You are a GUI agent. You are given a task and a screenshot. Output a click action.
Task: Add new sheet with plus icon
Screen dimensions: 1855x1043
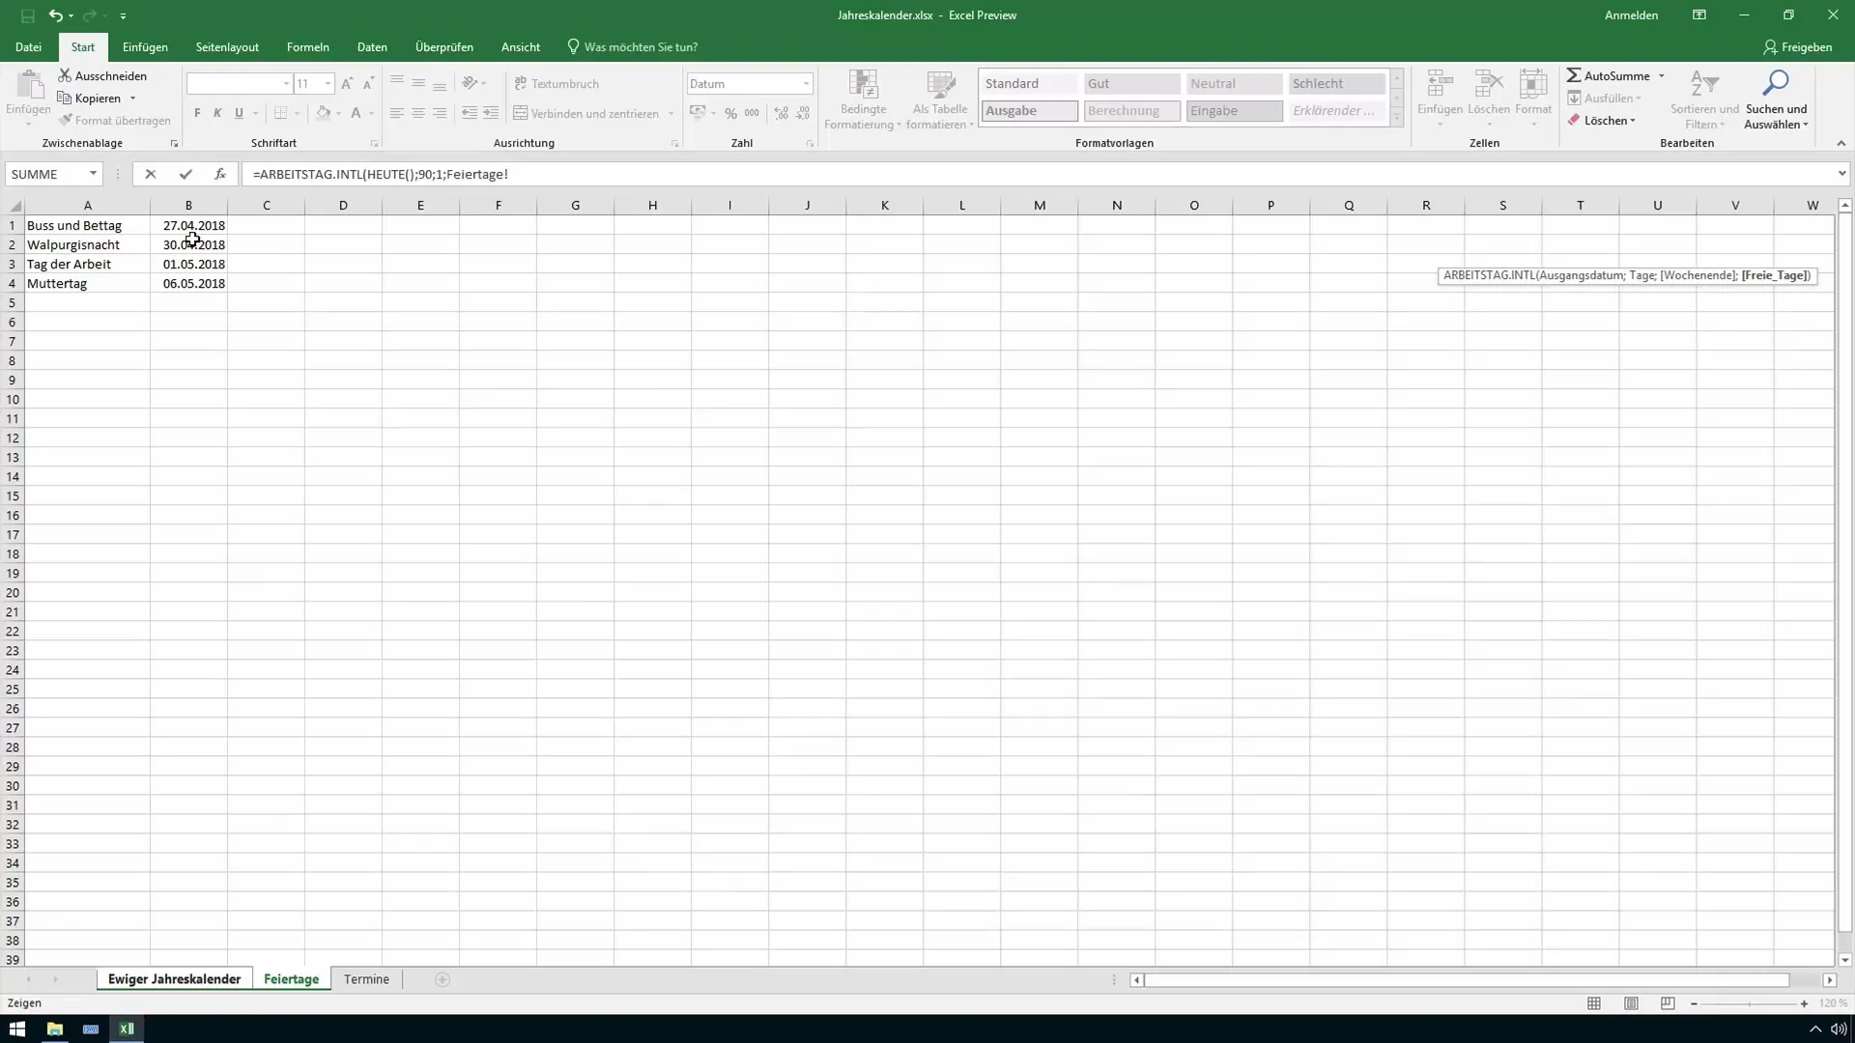[x=442, y=979]
